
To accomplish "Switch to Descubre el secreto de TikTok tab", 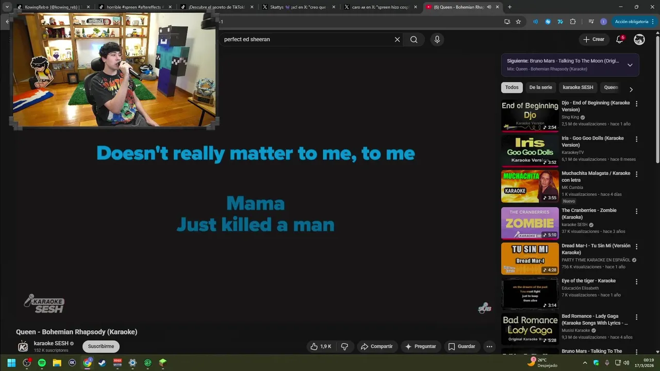I will point(217,7).
